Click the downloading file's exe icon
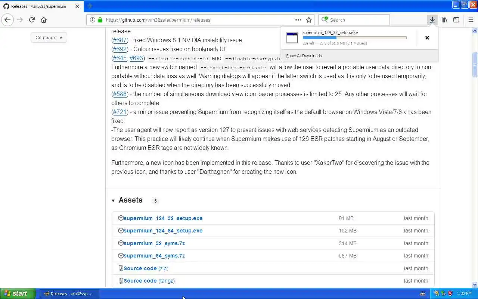This screenshot has height=299, width=478. pos(292,38)
